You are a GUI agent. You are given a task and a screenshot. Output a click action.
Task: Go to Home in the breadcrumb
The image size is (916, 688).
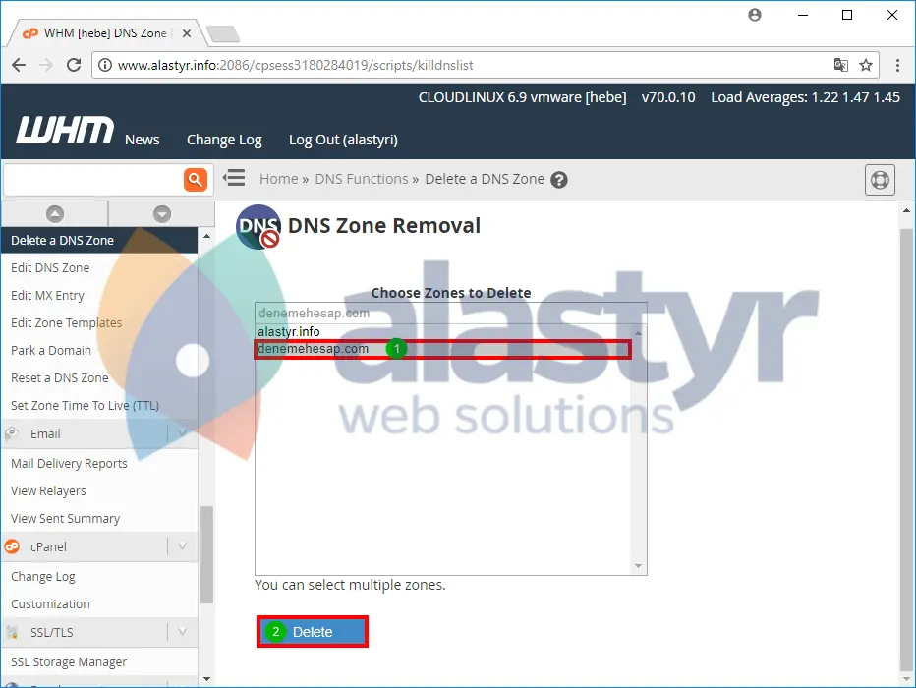[279, 179]
